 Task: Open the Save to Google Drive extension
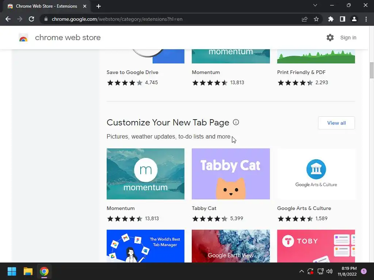(132, 72)
